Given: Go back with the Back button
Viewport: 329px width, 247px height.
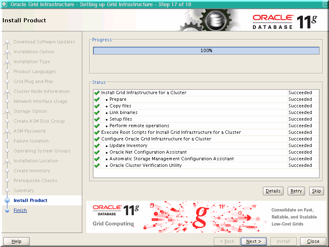Looking at the screenshot, I should click(227, 241).
